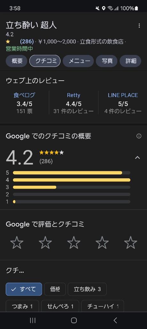Tap Android home navigation button
Screen dimensions: 147x329
tap(74, 320)
